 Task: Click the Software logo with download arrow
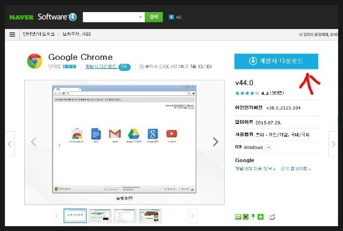(58, 17)
